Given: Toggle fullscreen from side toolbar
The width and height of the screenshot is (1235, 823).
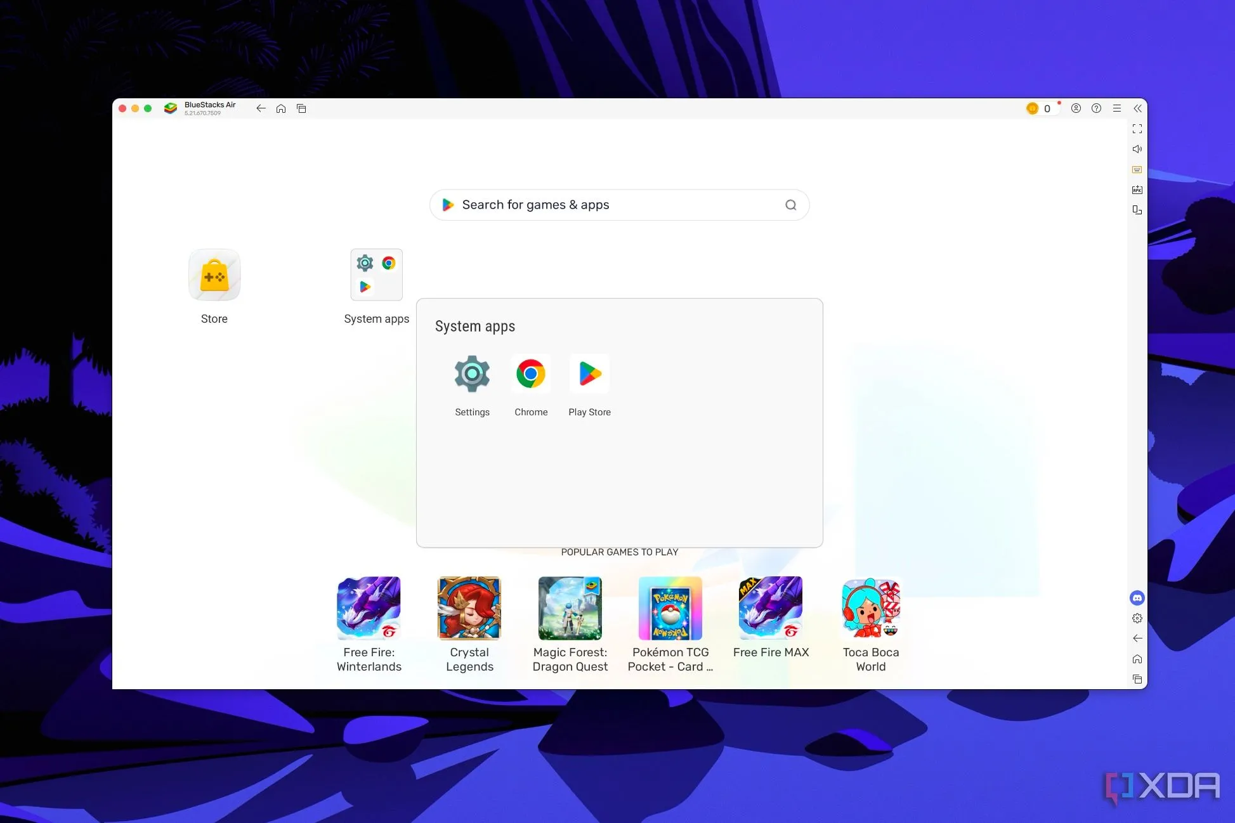Looking at the screenshot, I should pyautogui.click(x=1137, y=129).
